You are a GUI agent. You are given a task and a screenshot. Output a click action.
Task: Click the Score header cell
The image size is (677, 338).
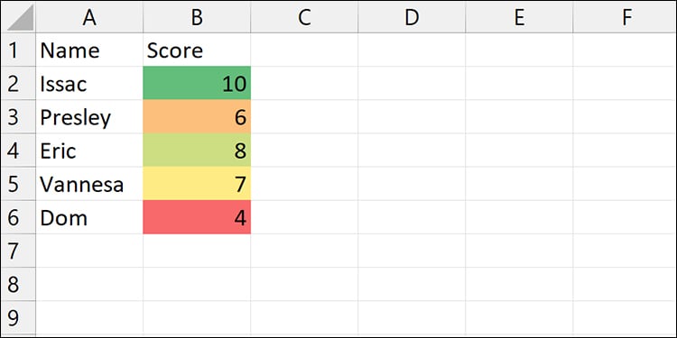(x=197, y=50)
